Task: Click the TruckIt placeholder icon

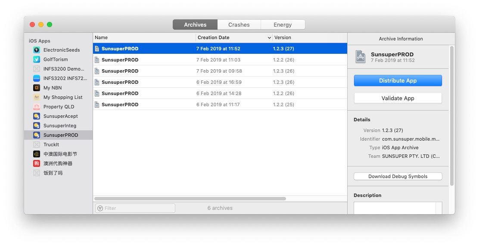Action: tap(37, 144)
